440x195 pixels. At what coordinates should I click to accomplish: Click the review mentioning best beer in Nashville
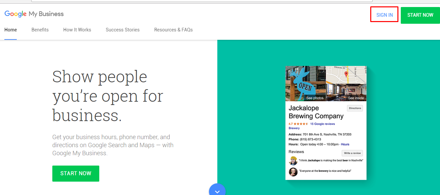331,161
